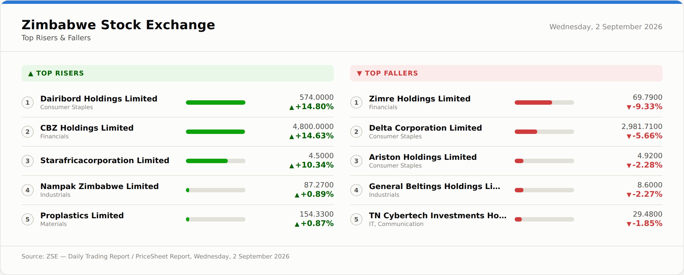Click the CBZ Holdings 4,800.0000 price
Screen dimensions: 684x275
tap(313, 126)
